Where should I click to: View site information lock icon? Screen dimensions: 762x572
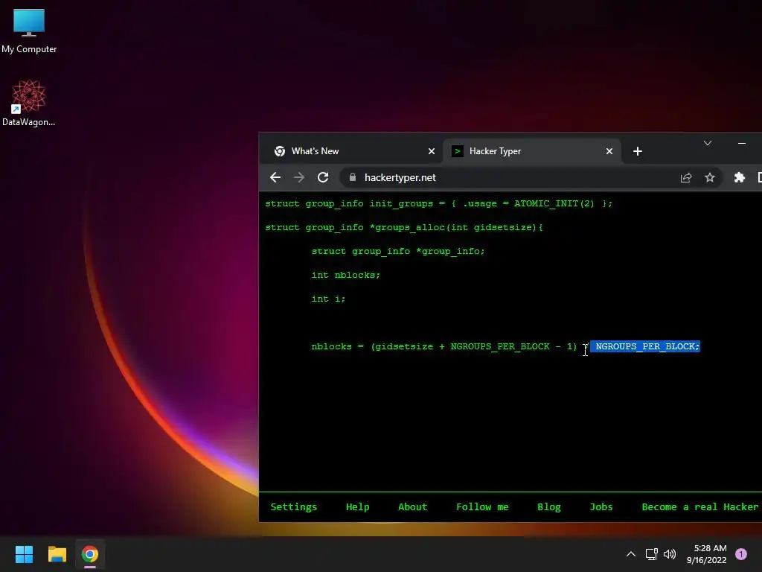pyautogui.click(x=352, y=177)
